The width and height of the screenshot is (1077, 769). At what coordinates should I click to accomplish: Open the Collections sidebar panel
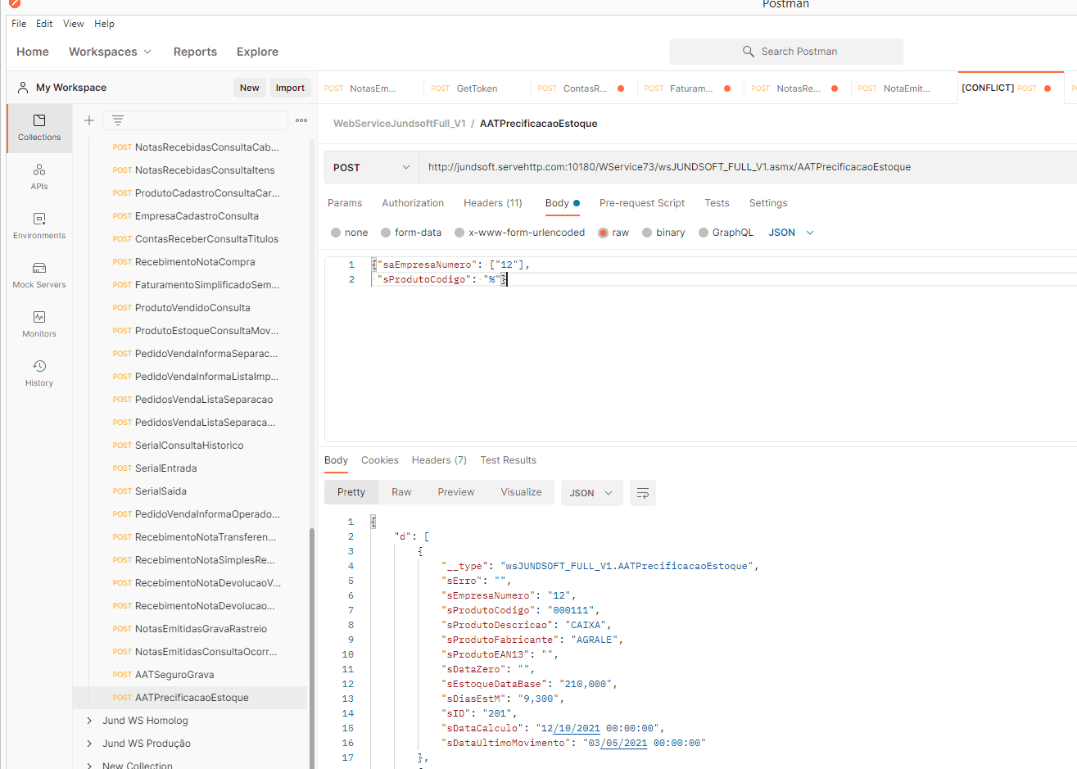click(x=39, y=128)
